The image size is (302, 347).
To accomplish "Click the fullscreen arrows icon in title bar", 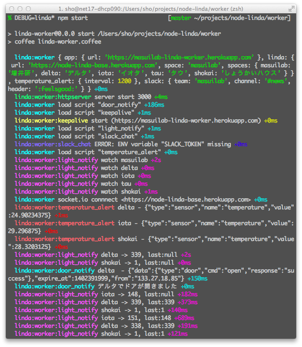I will (x=292, y=9).
